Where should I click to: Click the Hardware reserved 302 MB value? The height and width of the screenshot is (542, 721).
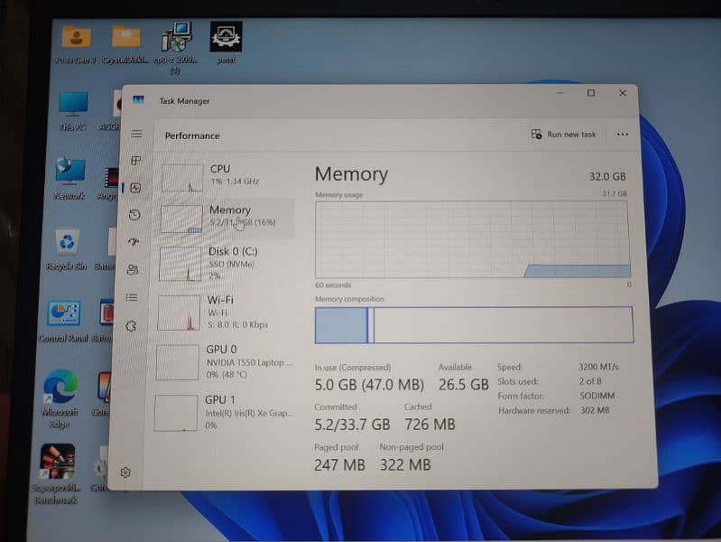pos(595,410)
